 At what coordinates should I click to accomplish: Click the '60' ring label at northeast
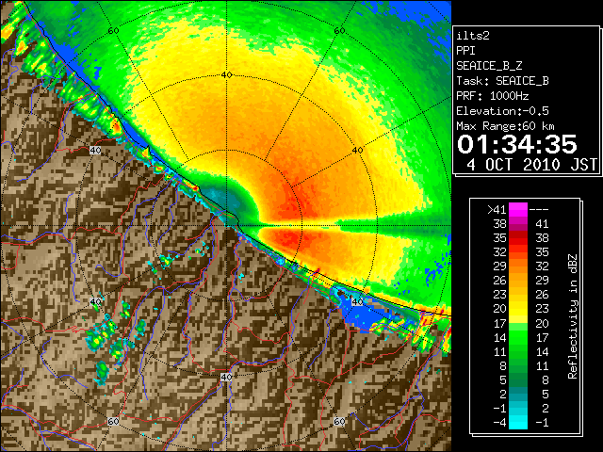pyautogui.click(x=339, y=31)
